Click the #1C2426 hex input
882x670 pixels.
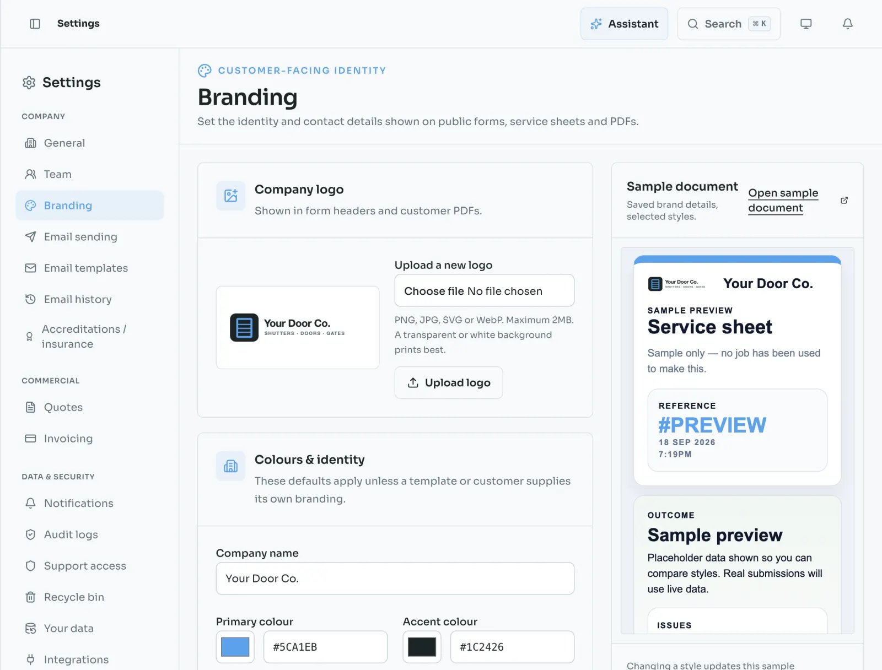pyautogui.click(x=512, y=647)
